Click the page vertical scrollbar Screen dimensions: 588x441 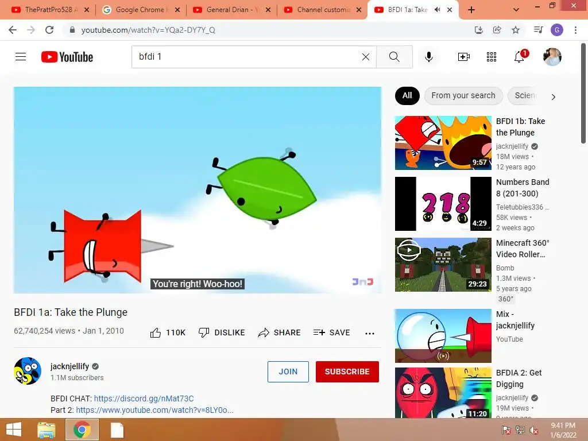[583, 94]
